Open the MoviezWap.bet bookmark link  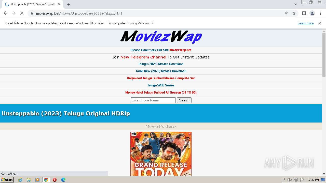(x=180, y=50)
